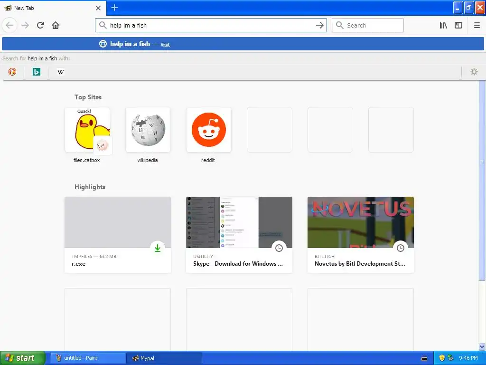Go back with the back arrow button
Image resolution: width=486 pixels, height=365 pixels.
coord(9,25)
